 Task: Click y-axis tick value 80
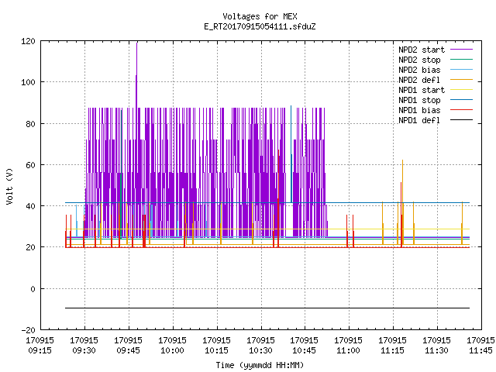point(30,124)
